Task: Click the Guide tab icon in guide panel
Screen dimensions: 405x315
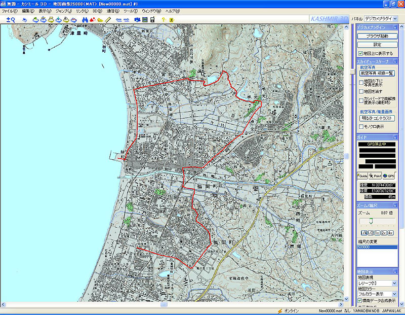Action: point(362,176)
